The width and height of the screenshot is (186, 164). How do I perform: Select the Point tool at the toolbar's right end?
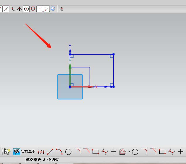click(x=180, y=152)
